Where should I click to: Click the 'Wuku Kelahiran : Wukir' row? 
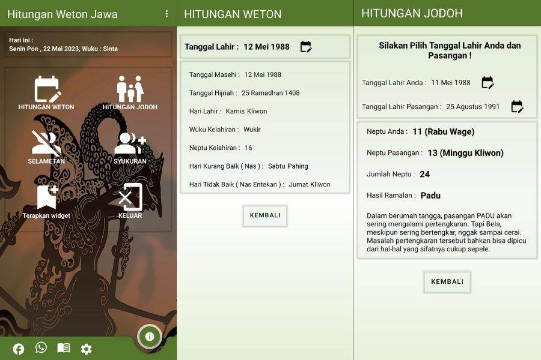coord(225,130)
